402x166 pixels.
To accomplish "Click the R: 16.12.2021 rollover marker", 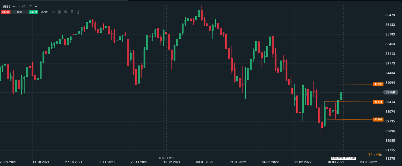I will (166, 158).
